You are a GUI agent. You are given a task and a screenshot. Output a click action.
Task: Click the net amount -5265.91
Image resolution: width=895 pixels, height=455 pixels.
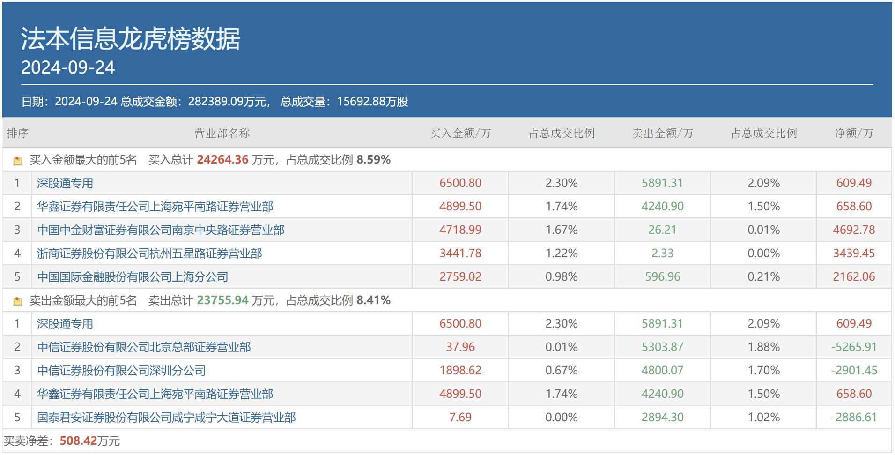point(854,347)
